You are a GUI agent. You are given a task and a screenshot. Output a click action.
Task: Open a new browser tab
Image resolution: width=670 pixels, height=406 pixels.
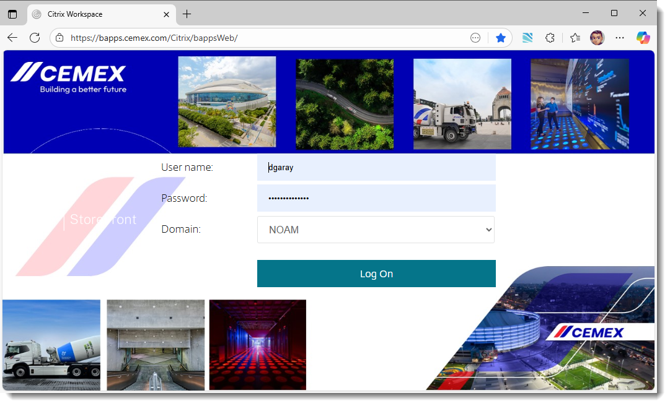pyautogui.click(x=187, y=14)
